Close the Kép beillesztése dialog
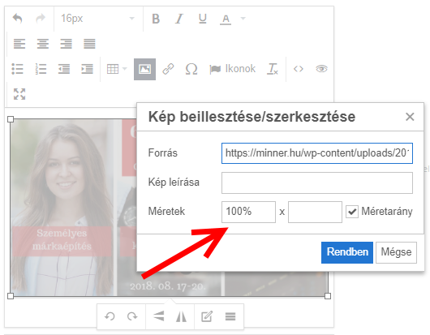The height and width of the screenshot is (335, 430). [x=410, y=117]
